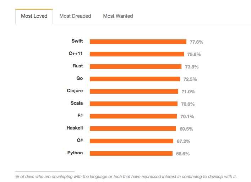Select the F# bar in chart
Screen dimensions: 251x182
[133, 116]
